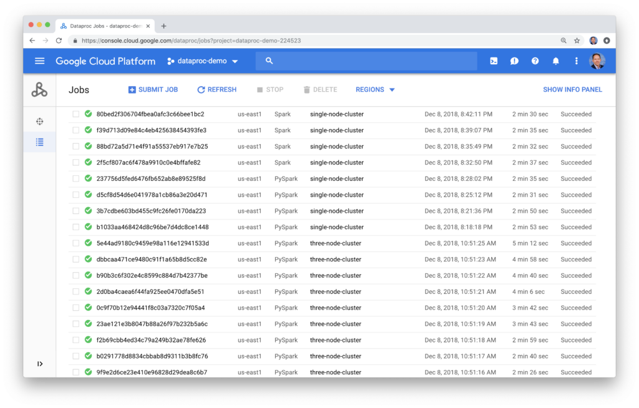Click Succeeded status of job 0c9f70b12e94441f8c03a7320c7f05a4
The image size is (639, 408).
576,308
